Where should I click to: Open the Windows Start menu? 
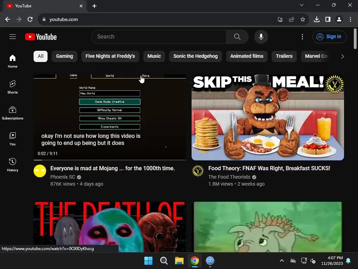pos(148,261)
